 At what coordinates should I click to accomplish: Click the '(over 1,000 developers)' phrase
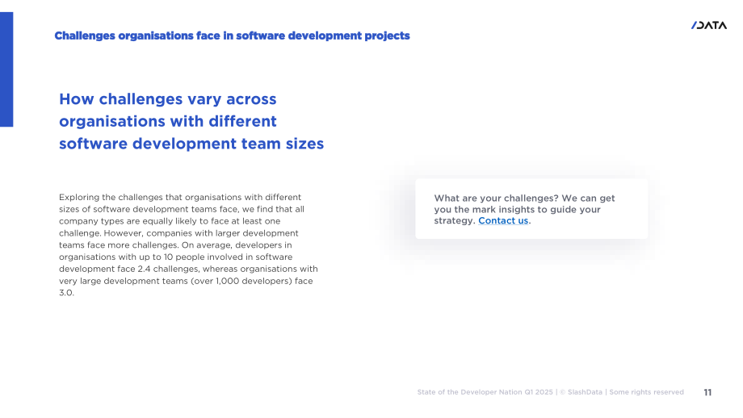(237, 281)
